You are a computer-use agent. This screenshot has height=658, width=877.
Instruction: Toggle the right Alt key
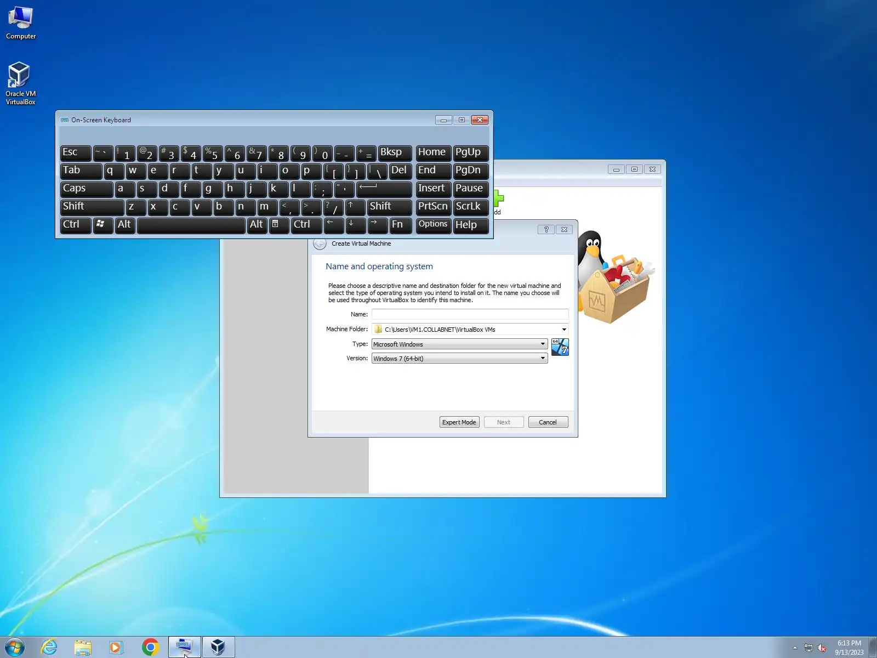tap(257, 225)
